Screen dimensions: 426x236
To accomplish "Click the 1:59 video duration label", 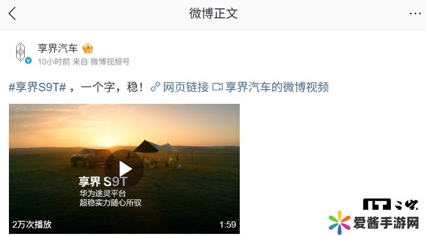I will [228, 224].
